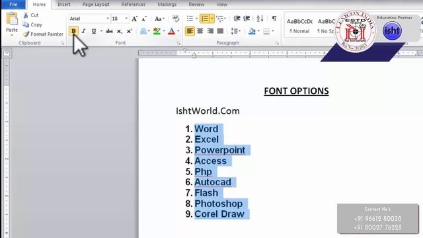Toggle Underline formatting
The image size is (423, 238).
pyautogui.click(x=94, y=31)
